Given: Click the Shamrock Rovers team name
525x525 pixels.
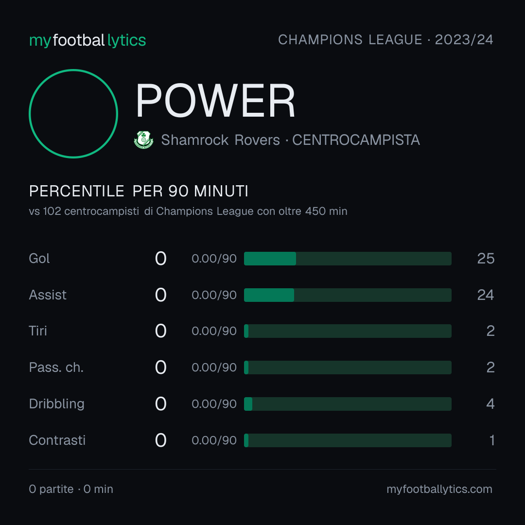Looking at the screenshot, I should pos(220,140).
